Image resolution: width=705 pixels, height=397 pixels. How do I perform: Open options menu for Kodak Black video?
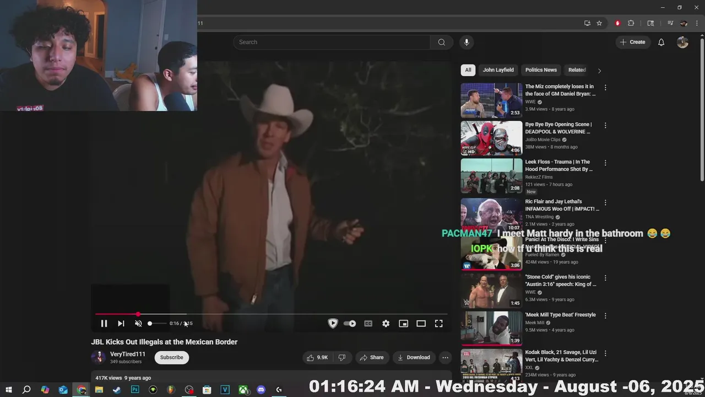(x=605, y=353)
